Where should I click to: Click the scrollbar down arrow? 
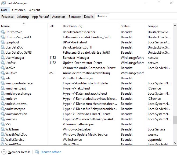[x=175, y=143]
